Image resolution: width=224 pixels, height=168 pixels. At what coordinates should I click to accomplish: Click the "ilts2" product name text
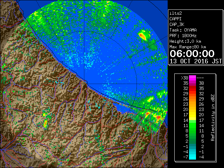coord(176,13)
